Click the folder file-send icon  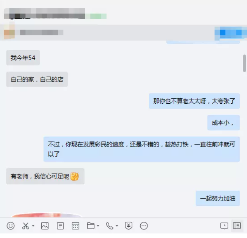click(91, 226)
